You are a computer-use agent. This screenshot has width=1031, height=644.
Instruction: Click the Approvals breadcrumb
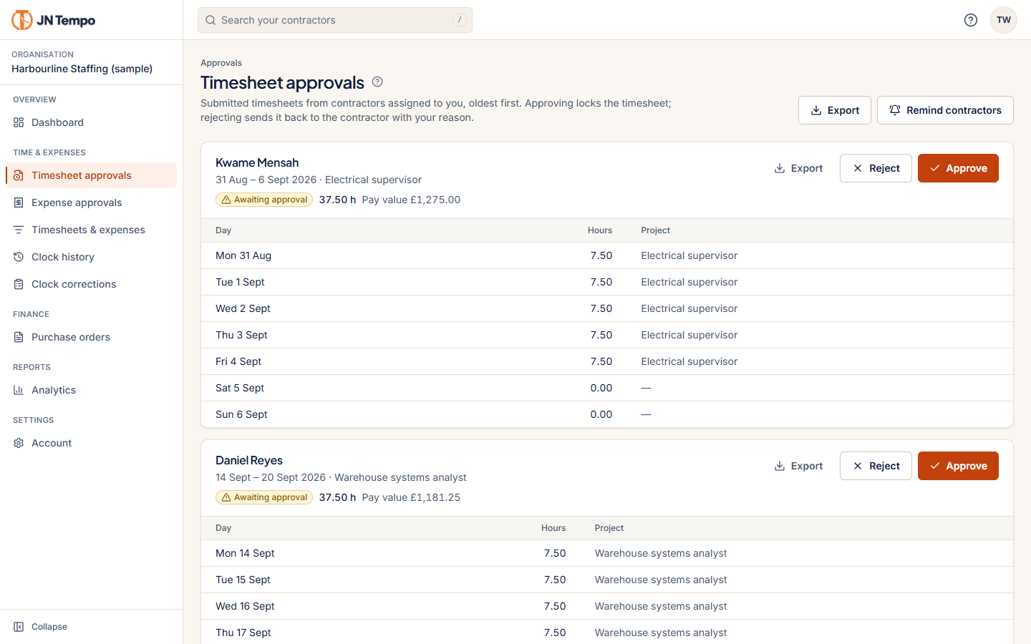pos(221,63)
